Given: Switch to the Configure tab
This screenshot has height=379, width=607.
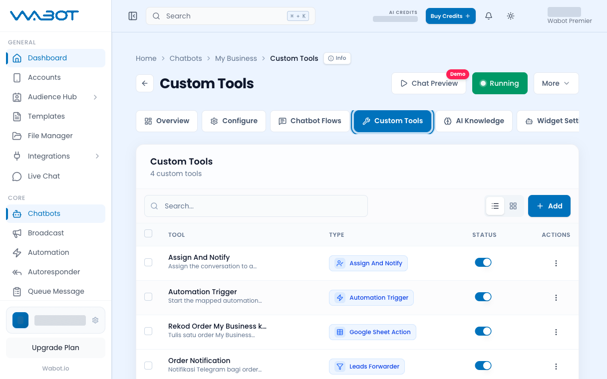Looking at the screenshot, I should [234, 121].
